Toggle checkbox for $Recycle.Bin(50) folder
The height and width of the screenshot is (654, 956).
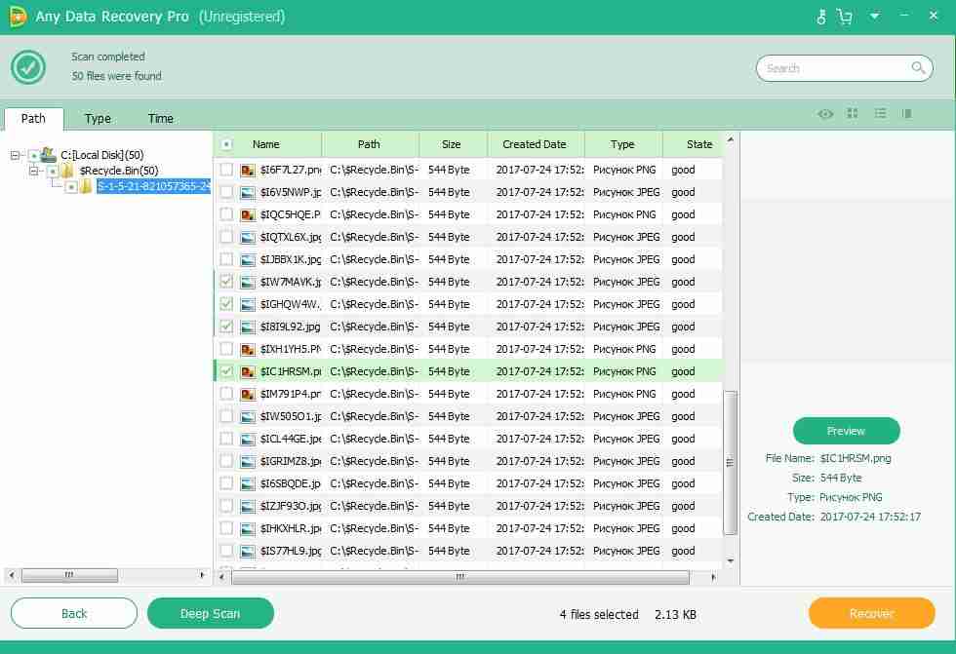(x=53, y=172)
